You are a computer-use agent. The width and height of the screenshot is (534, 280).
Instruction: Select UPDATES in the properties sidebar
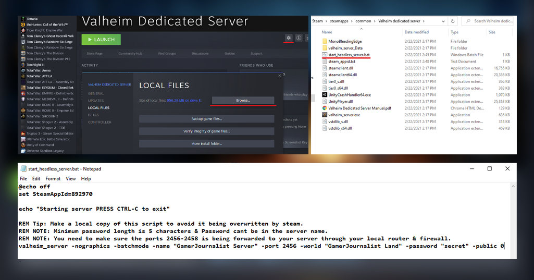point(96,101)
